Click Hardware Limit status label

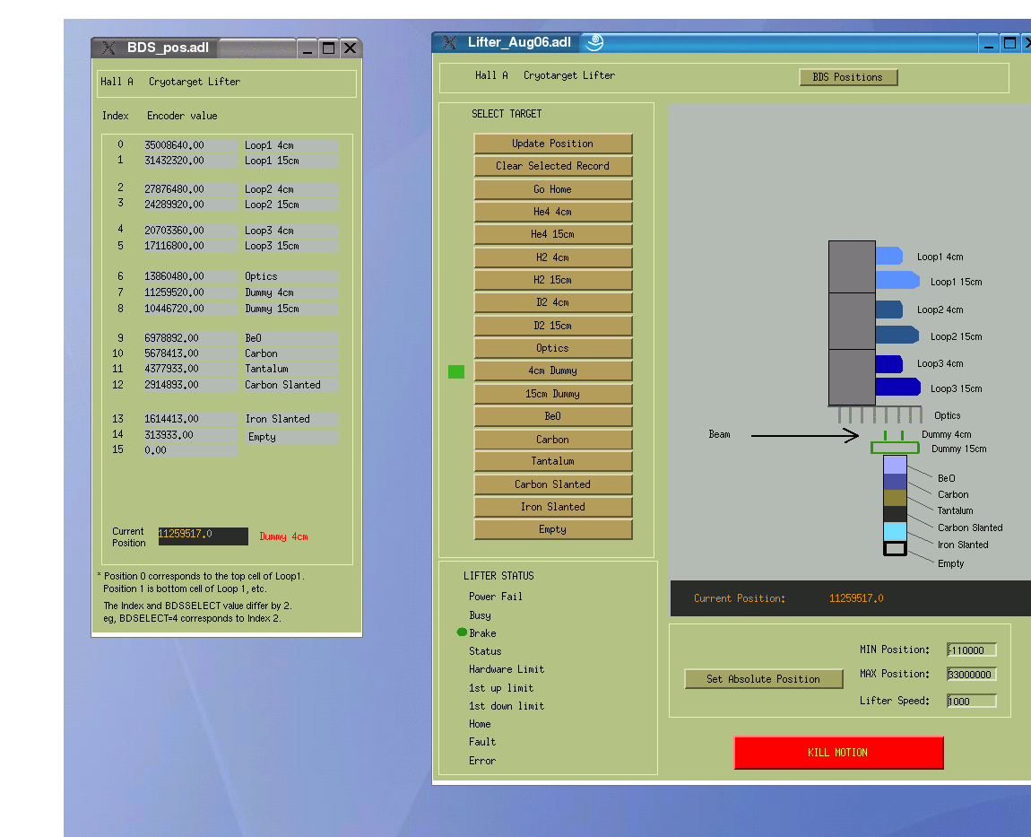click(507, 669)
